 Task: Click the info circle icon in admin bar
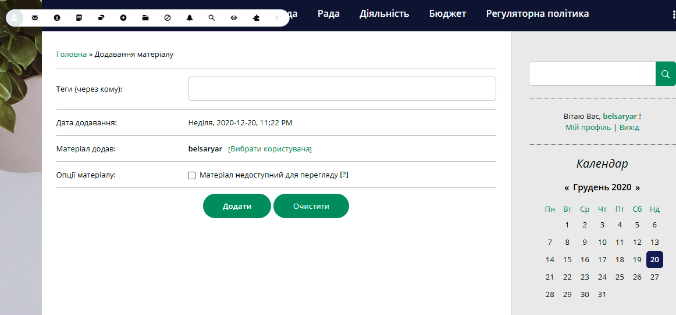click(57, 18)
